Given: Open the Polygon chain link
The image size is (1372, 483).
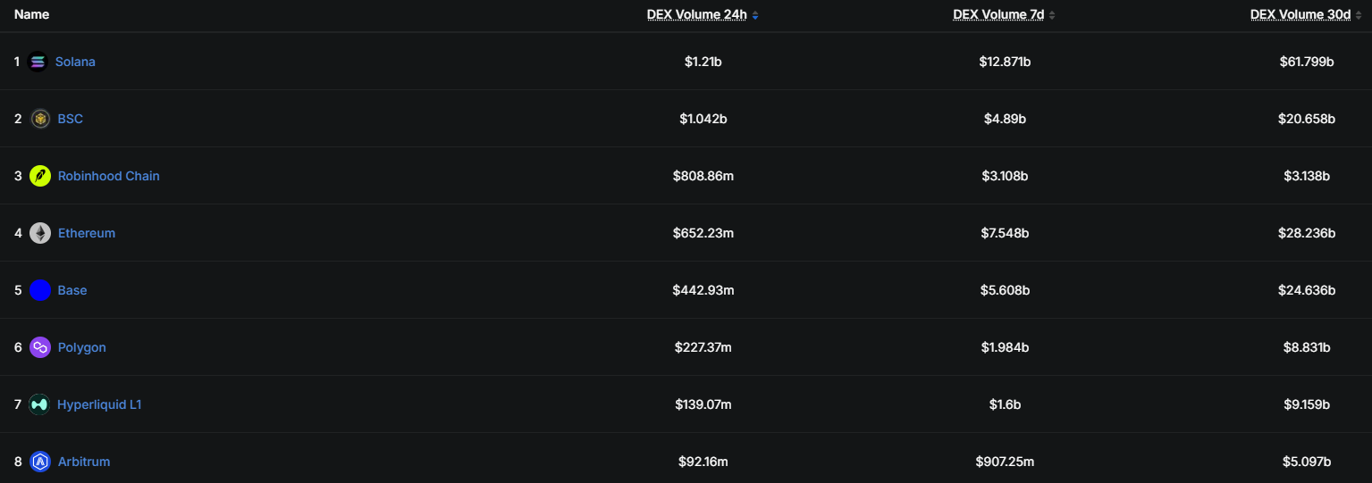Looking at the screenshot, I should pyautogui.click(x=82, y=347).
